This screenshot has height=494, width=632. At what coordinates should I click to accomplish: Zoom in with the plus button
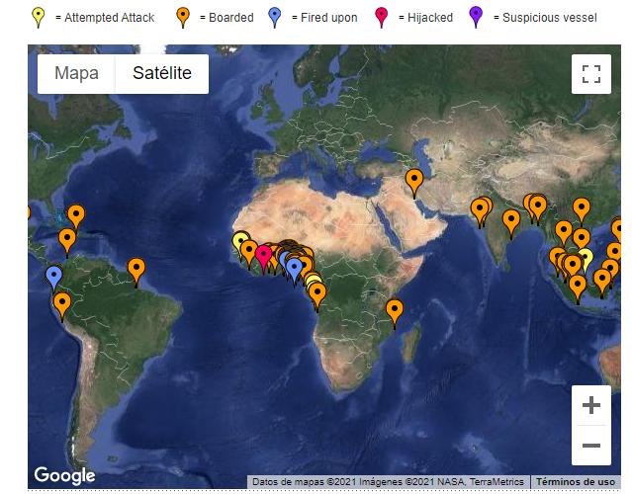pos(590,405)
